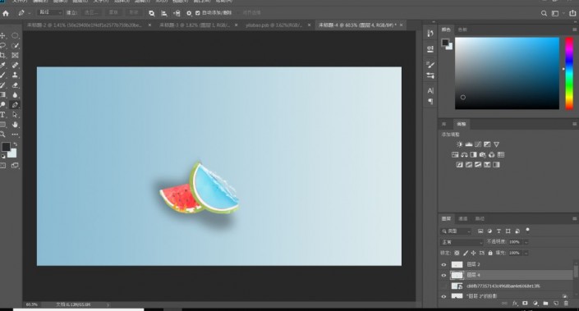Toggle Quick Mask mode icon
The height and width of the screenshot is (311, 579).
(2, 166)
